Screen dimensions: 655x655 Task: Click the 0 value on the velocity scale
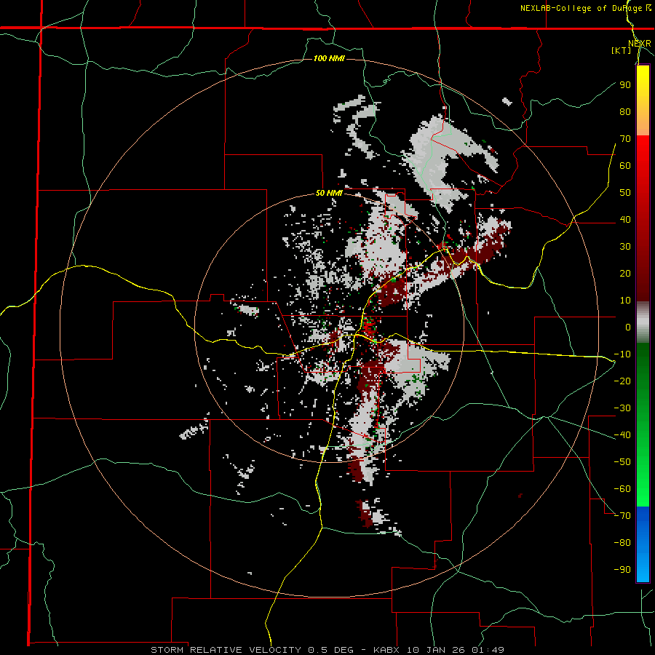(628, 327)
